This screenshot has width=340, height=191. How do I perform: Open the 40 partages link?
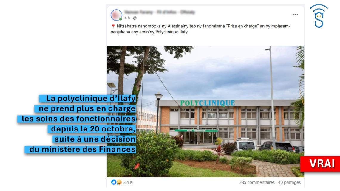tap(289, 182)
